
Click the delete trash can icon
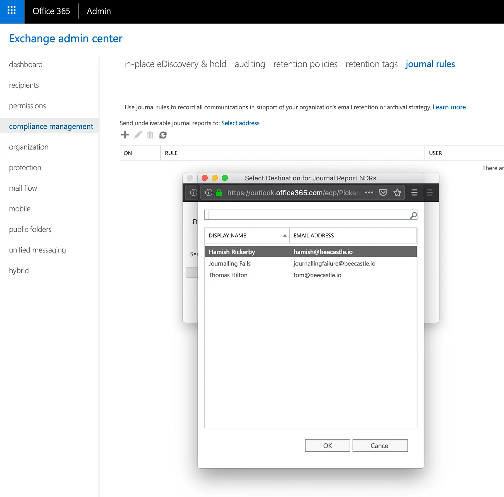pyautogui.click(x=150, y=135)
